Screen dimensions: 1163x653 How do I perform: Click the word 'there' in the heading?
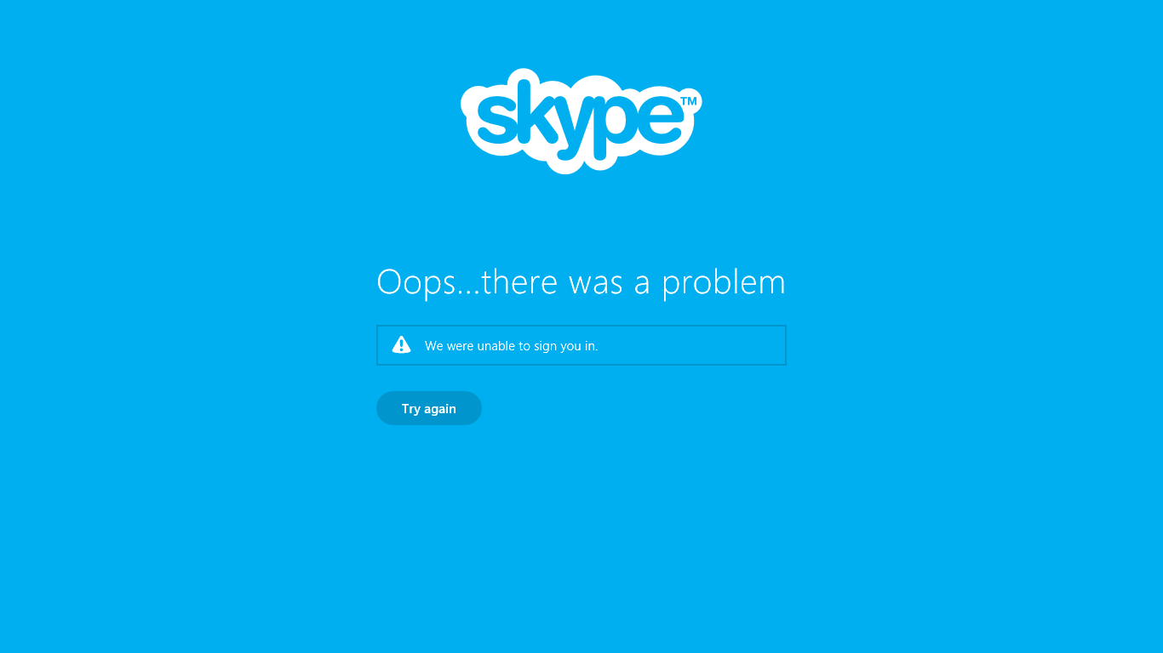click(x=519, y=281)
